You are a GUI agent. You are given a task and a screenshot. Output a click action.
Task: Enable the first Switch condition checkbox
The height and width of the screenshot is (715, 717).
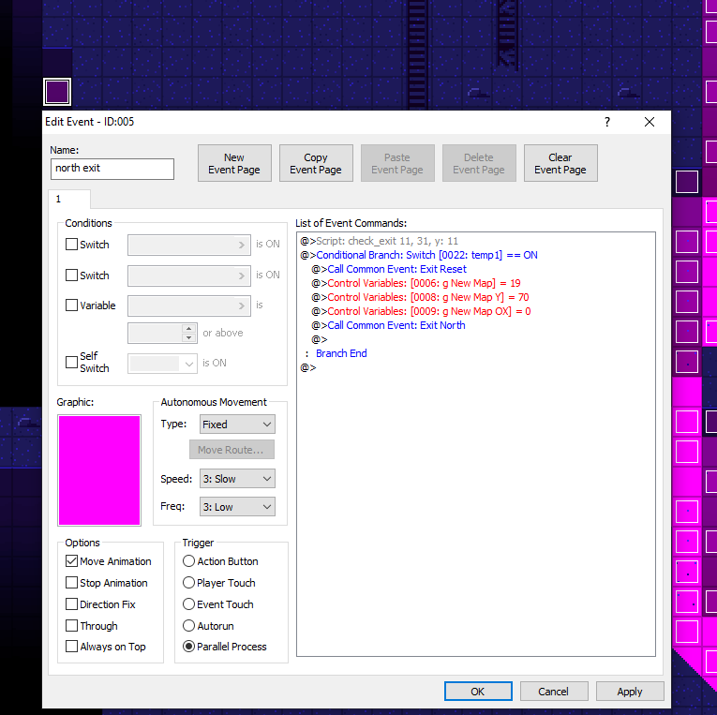pyautogui.click(x=72, y=245)
